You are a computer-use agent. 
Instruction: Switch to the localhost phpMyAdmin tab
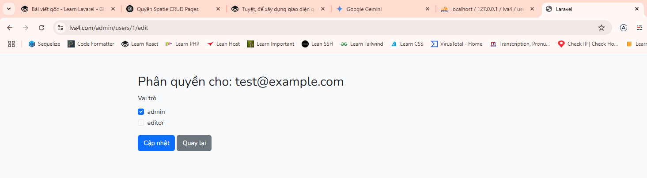pos(484,9)
